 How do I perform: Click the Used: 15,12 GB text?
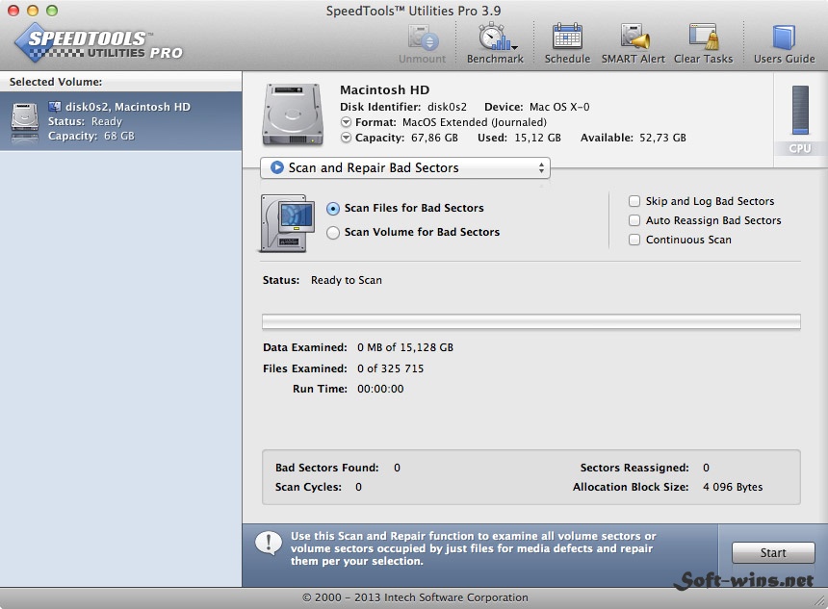(x=519, y=138)
